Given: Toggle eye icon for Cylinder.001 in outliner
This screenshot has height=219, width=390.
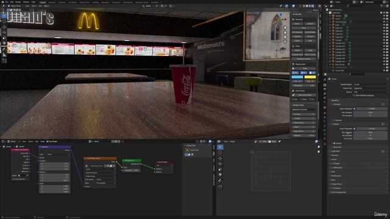Looking at the screenshot, I should (x=384, y=43).
